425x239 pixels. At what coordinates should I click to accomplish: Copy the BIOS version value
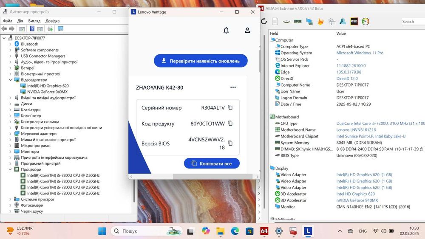[230, 143]
